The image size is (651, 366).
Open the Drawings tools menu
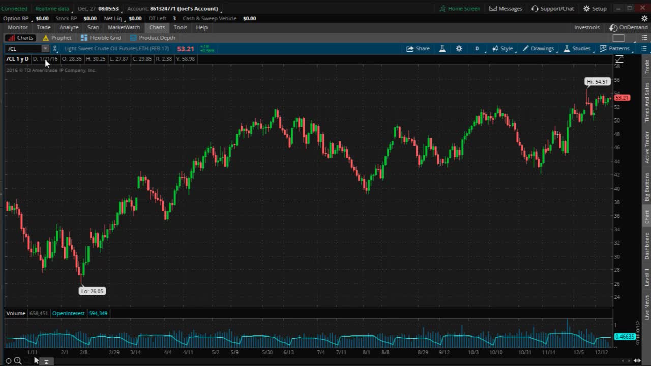click(538, 49)
